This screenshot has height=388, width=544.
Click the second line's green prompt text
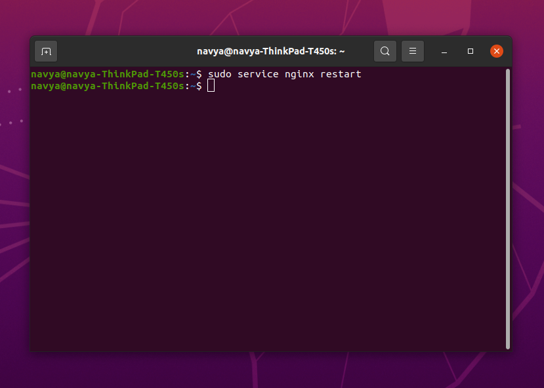[108, 86]
